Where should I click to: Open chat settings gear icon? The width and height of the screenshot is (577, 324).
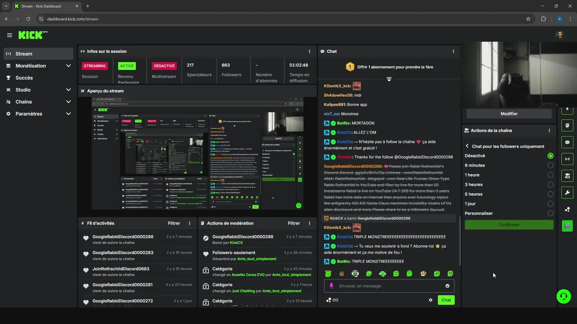pyautogui.click(x=430, y=300)
